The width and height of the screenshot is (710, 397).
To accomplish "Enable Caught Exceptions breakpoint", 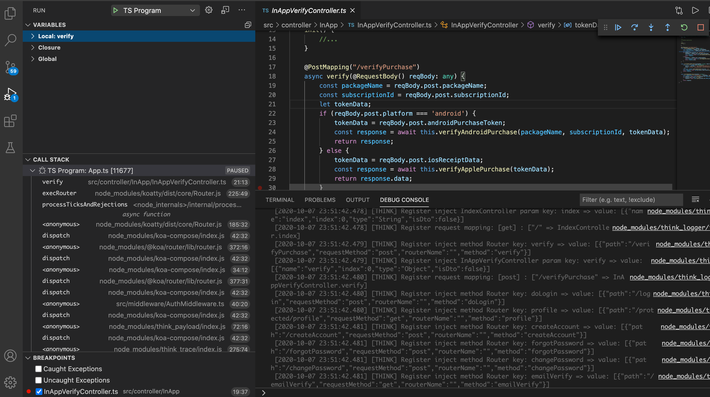I will [x=38, y=369].
